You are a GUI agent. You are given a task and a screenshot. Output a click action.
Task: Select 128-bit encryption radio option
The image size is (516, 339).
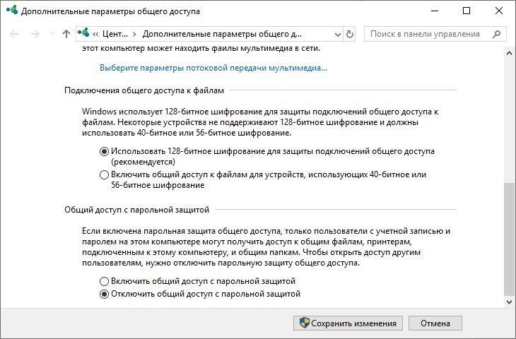(105, 151)
